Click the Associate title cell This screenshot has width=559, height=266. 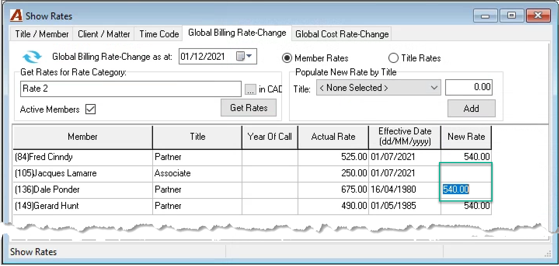point(197,173)
